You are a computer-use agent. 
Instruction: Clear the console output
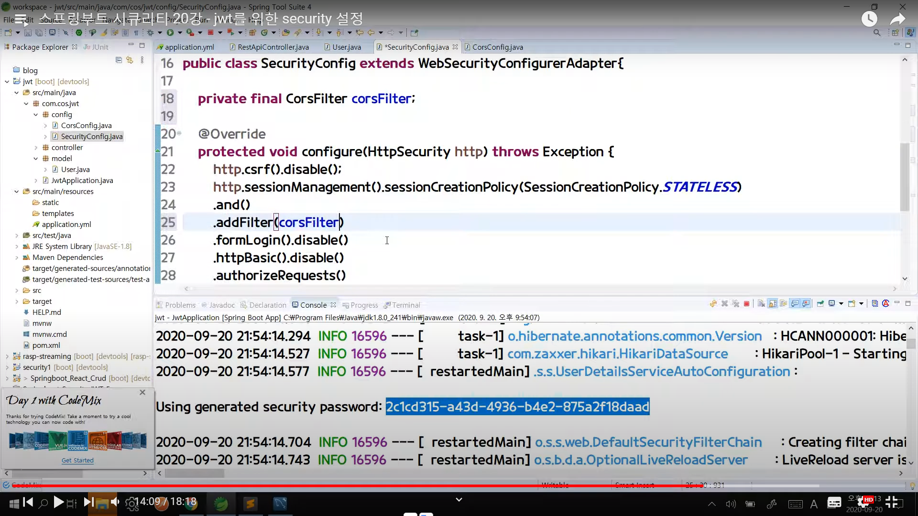(761, 304)
